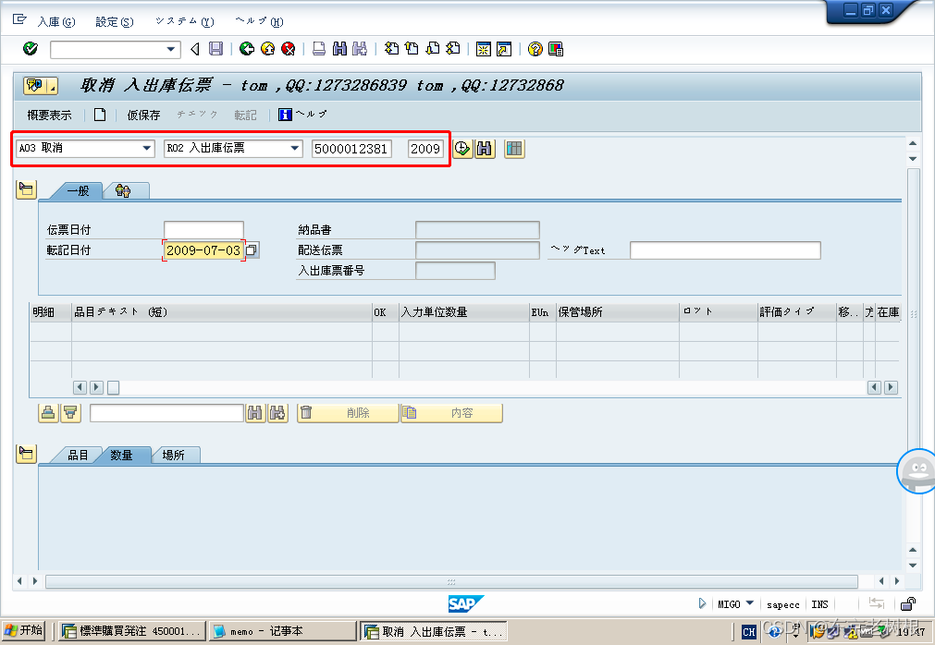Click the item table horizontal scrollbar handle

(113, 388)
